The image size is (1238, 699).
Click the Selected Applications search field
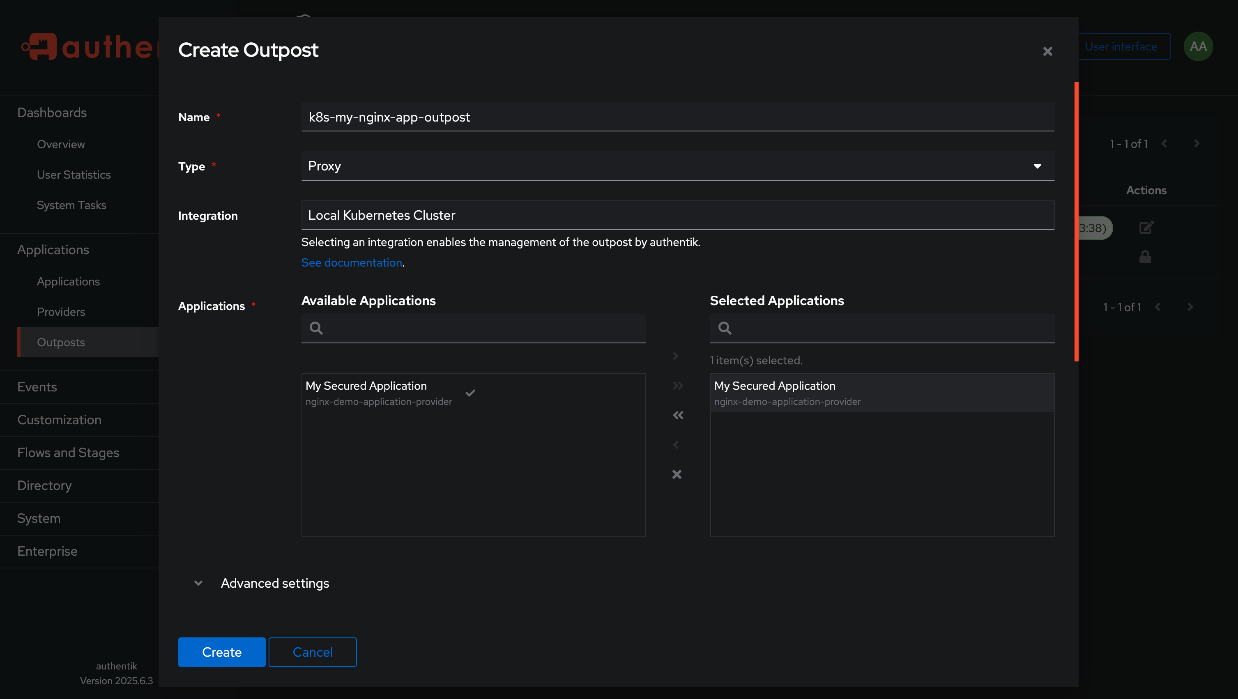click(882, 328)
